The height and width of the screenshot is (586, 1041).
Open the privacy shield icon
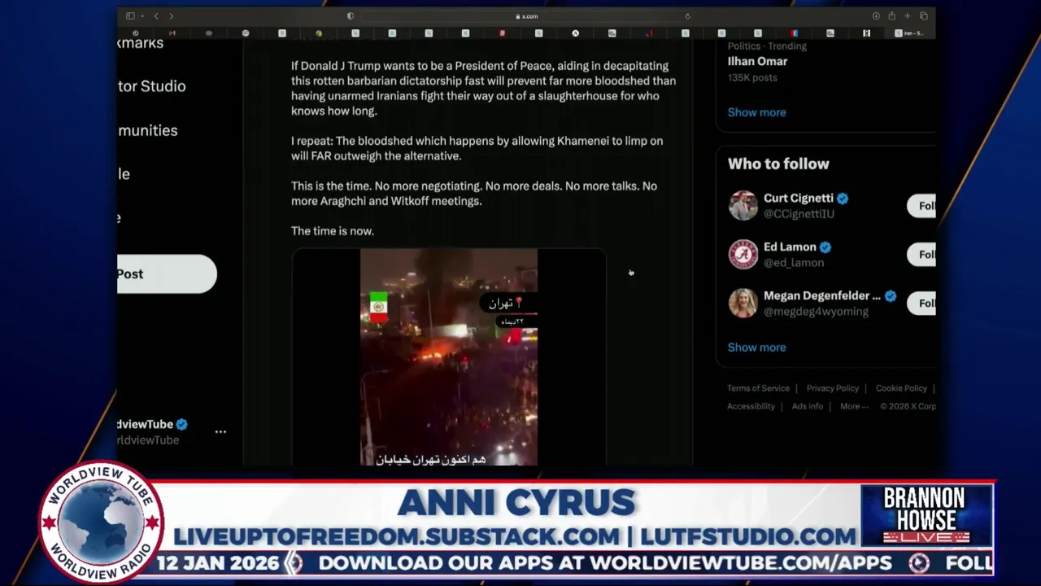[351, 16]
